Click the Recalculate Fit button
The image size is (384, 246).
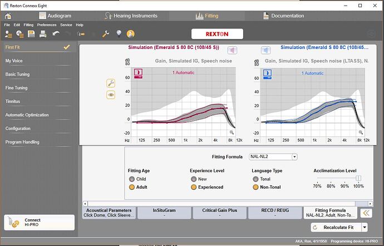click(x=336, y=228)
